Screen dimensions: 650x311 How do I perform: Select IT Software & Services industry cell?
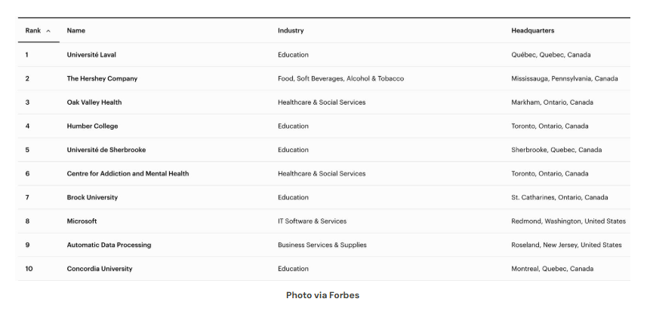tap(312, 221)
